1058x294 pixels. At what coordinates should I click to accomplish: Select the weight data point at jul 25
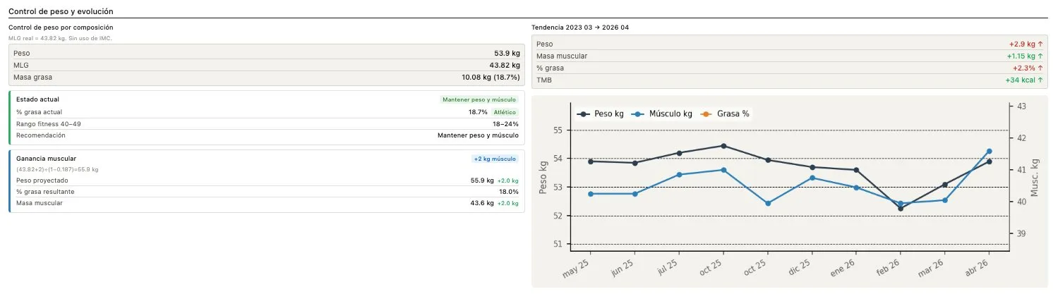[679, 153]
